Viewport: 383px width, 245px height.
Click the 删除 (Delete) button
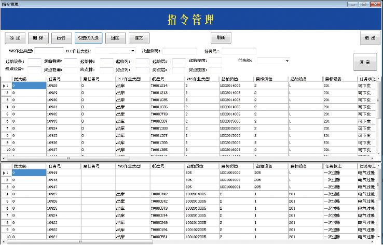(38, 38)
